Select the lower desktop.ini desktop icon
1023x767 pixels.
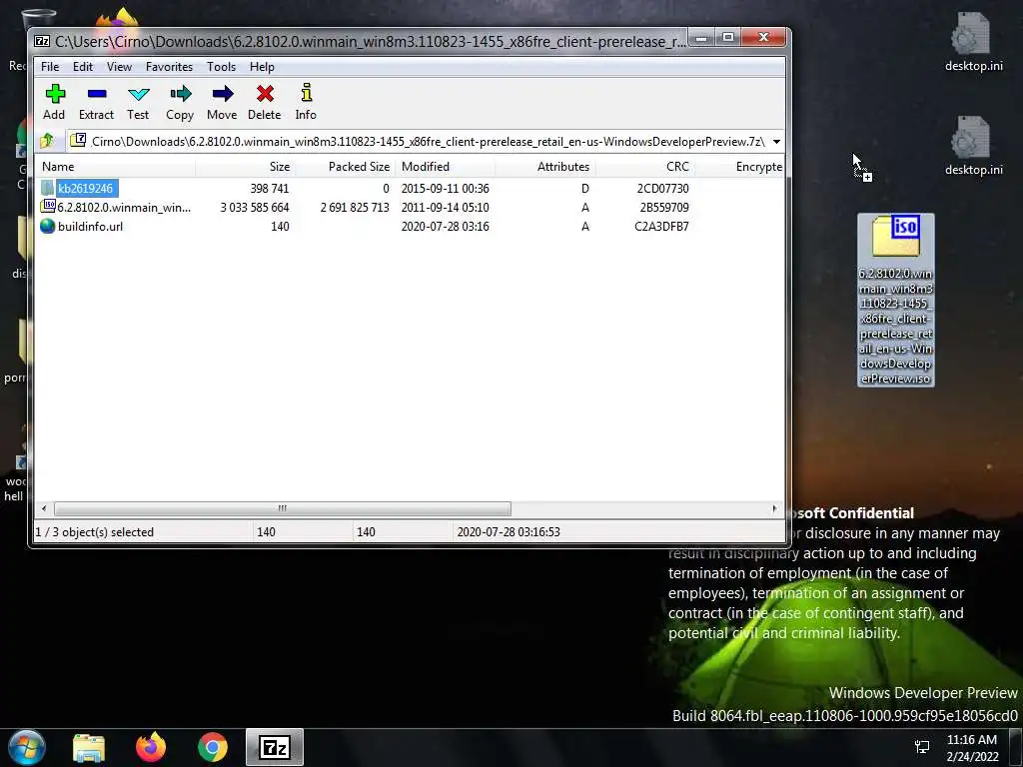[x=973, y=146]
